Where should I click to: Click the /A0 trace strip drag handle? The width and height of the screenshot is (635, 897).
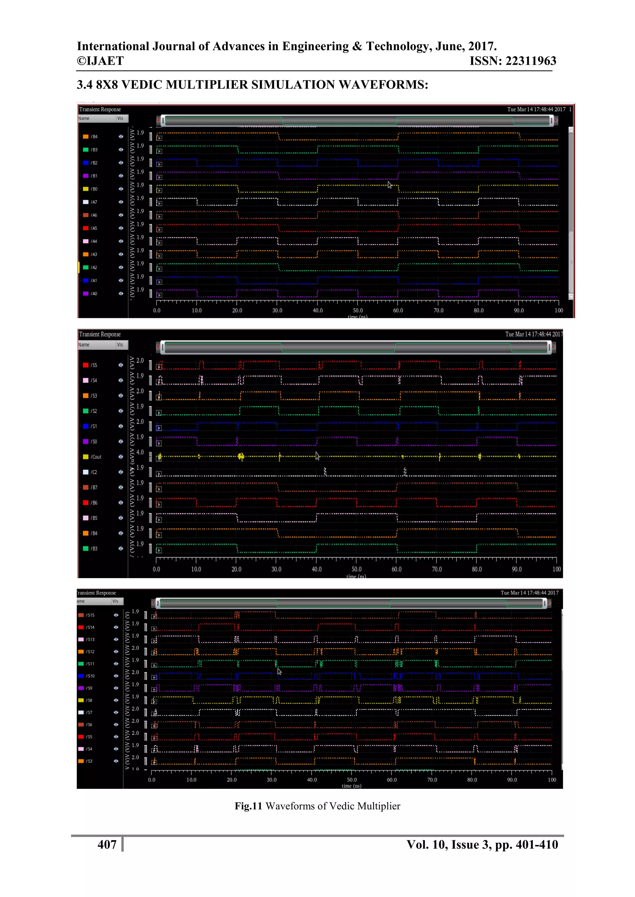(151, 294)
